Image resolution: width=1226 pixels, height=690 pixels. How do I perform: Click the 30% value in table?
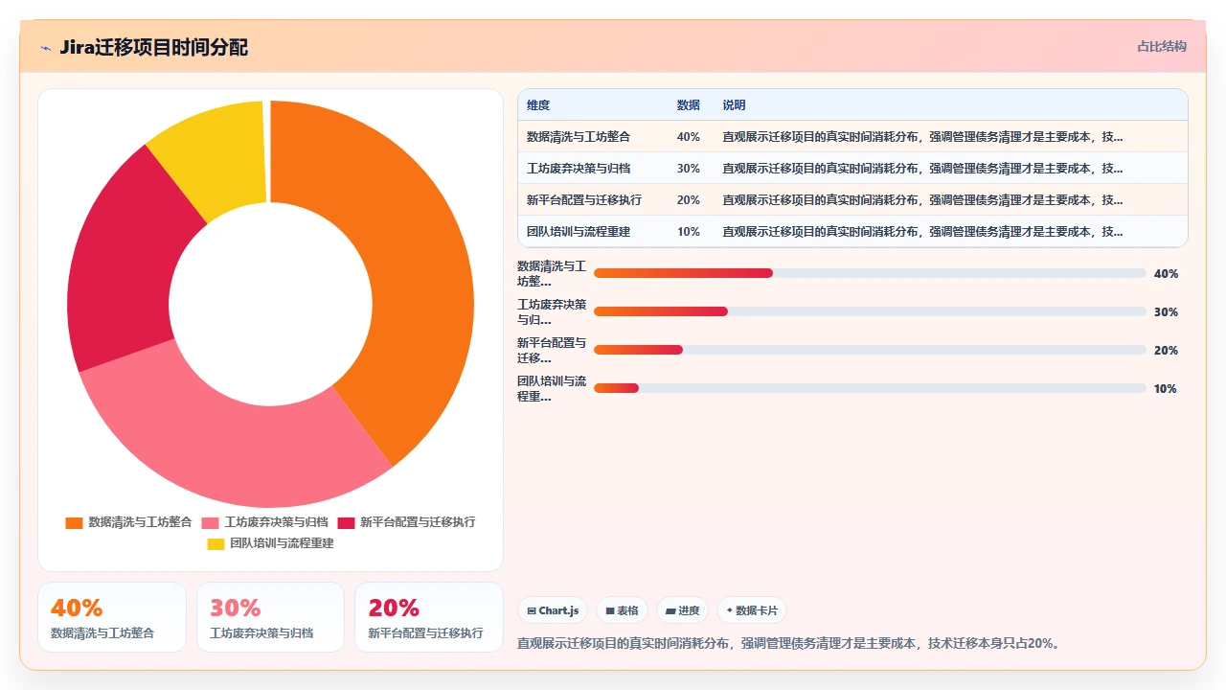688,169
